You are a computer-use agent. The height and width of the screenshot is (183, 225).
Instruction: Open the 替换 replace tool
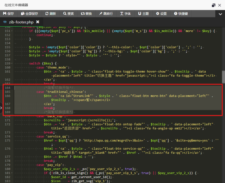pyautogui.click(x=86, y=14)
